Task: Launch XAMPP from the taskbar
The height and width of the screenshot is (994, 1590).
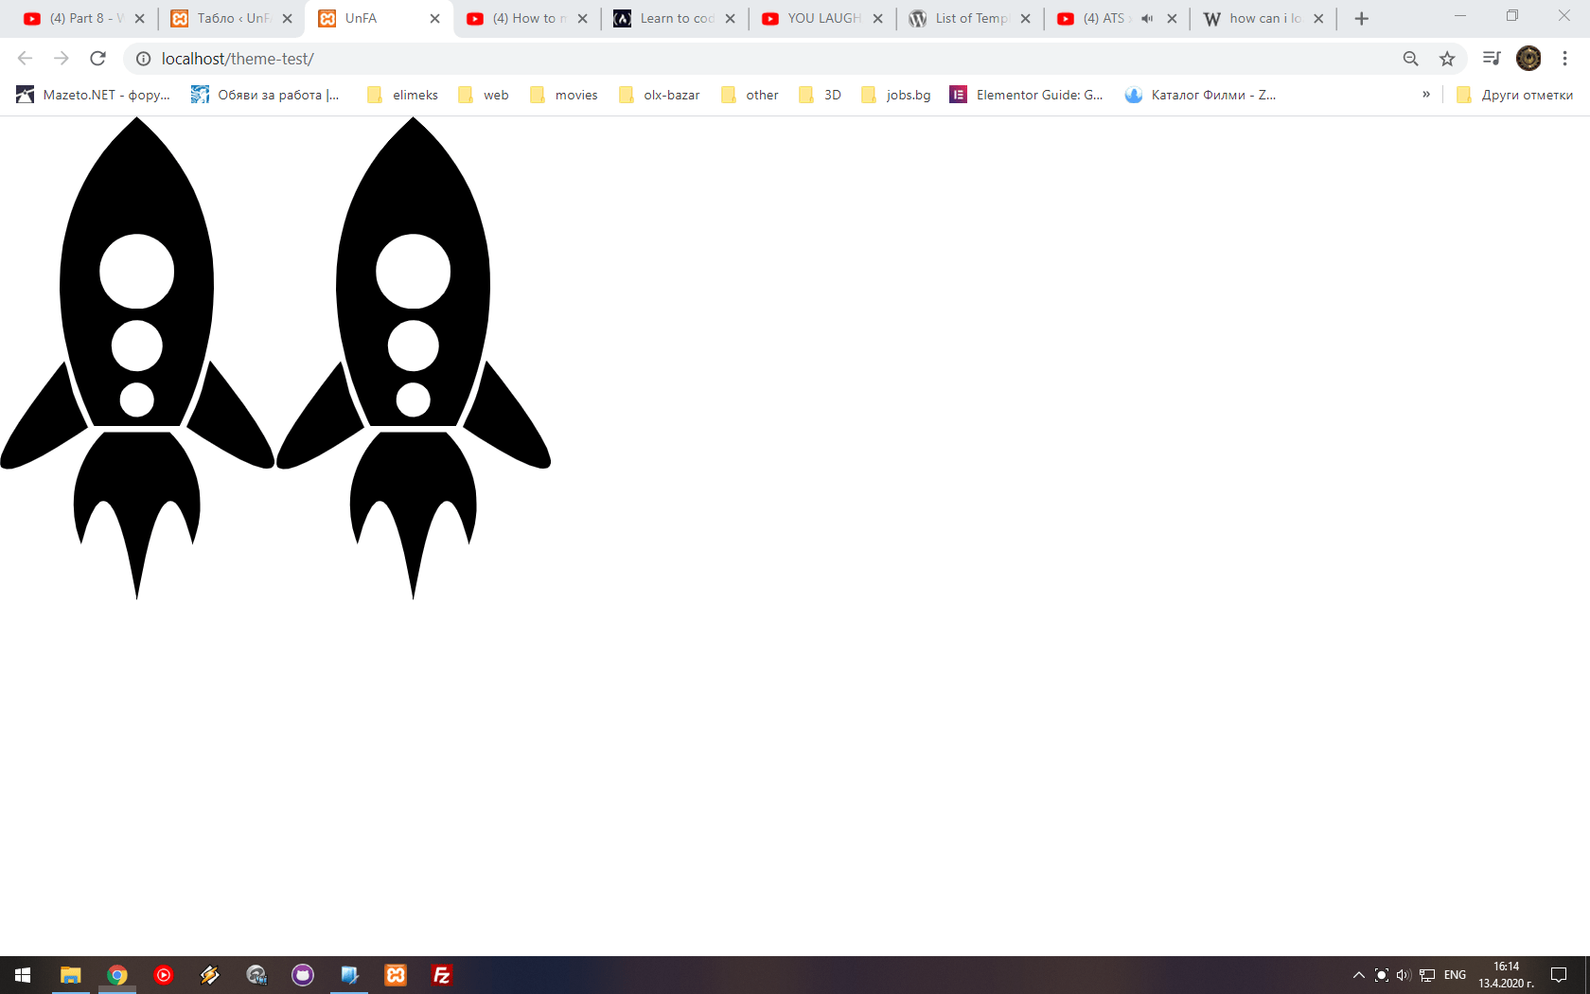Action: [395, 975]
